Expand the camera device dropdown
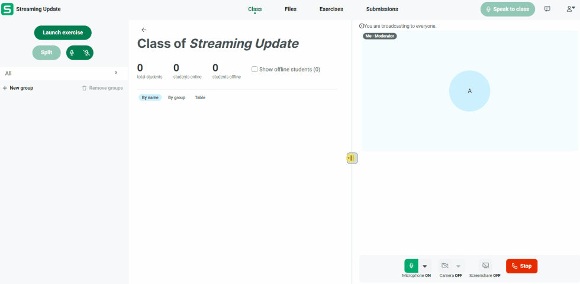Screen dimensions: 580x284 click(x=458, y=266)
